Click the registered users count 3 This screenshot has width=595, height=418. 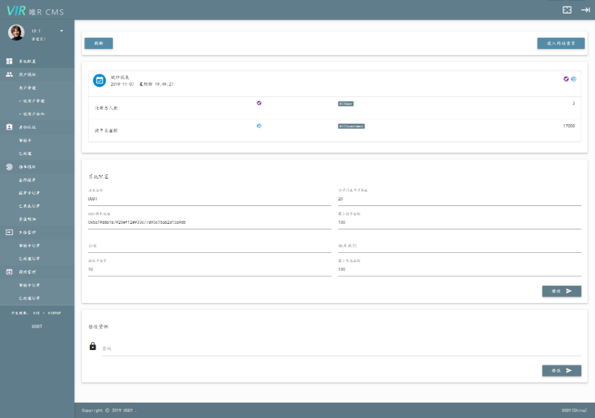(573, 103)
